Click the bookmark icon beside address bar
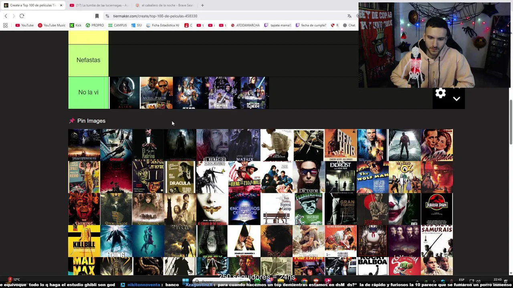 pyautogui.click(x=97, y=16)
